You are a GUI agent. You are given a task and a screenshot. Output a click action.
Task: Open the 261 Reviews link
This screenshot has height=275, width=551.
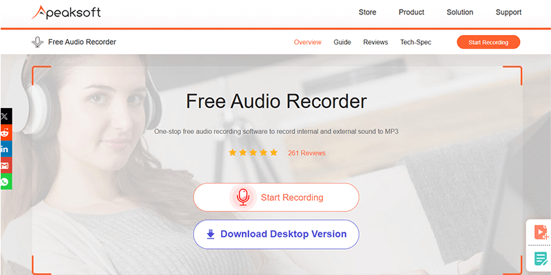(306, 153)
